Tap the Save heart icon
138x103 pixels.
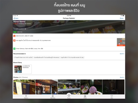(112, 96)
